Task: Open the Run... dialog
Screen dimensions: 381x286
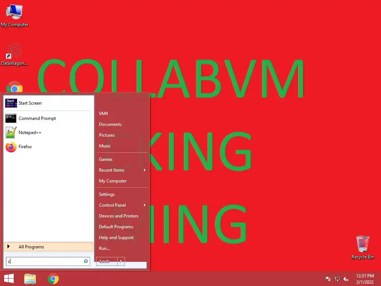Action: 104,248
